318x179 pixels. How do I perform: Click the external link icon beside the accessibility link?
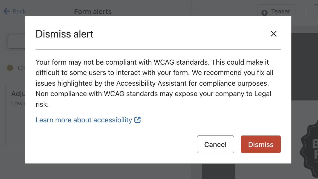coord(138,120)
